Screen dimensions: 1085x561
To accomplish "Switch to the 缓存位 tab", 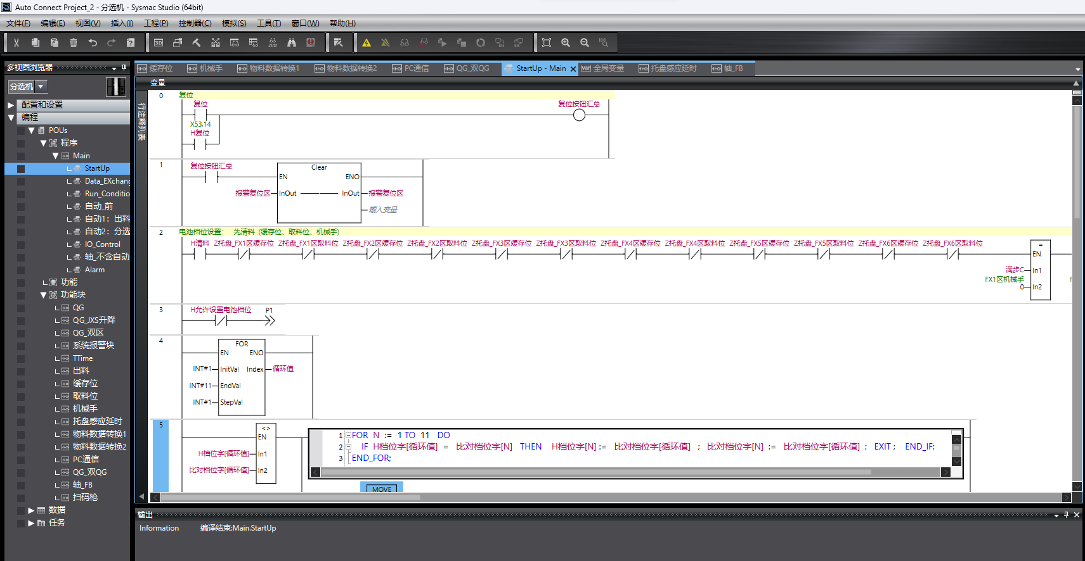I will tap(155, 68).
